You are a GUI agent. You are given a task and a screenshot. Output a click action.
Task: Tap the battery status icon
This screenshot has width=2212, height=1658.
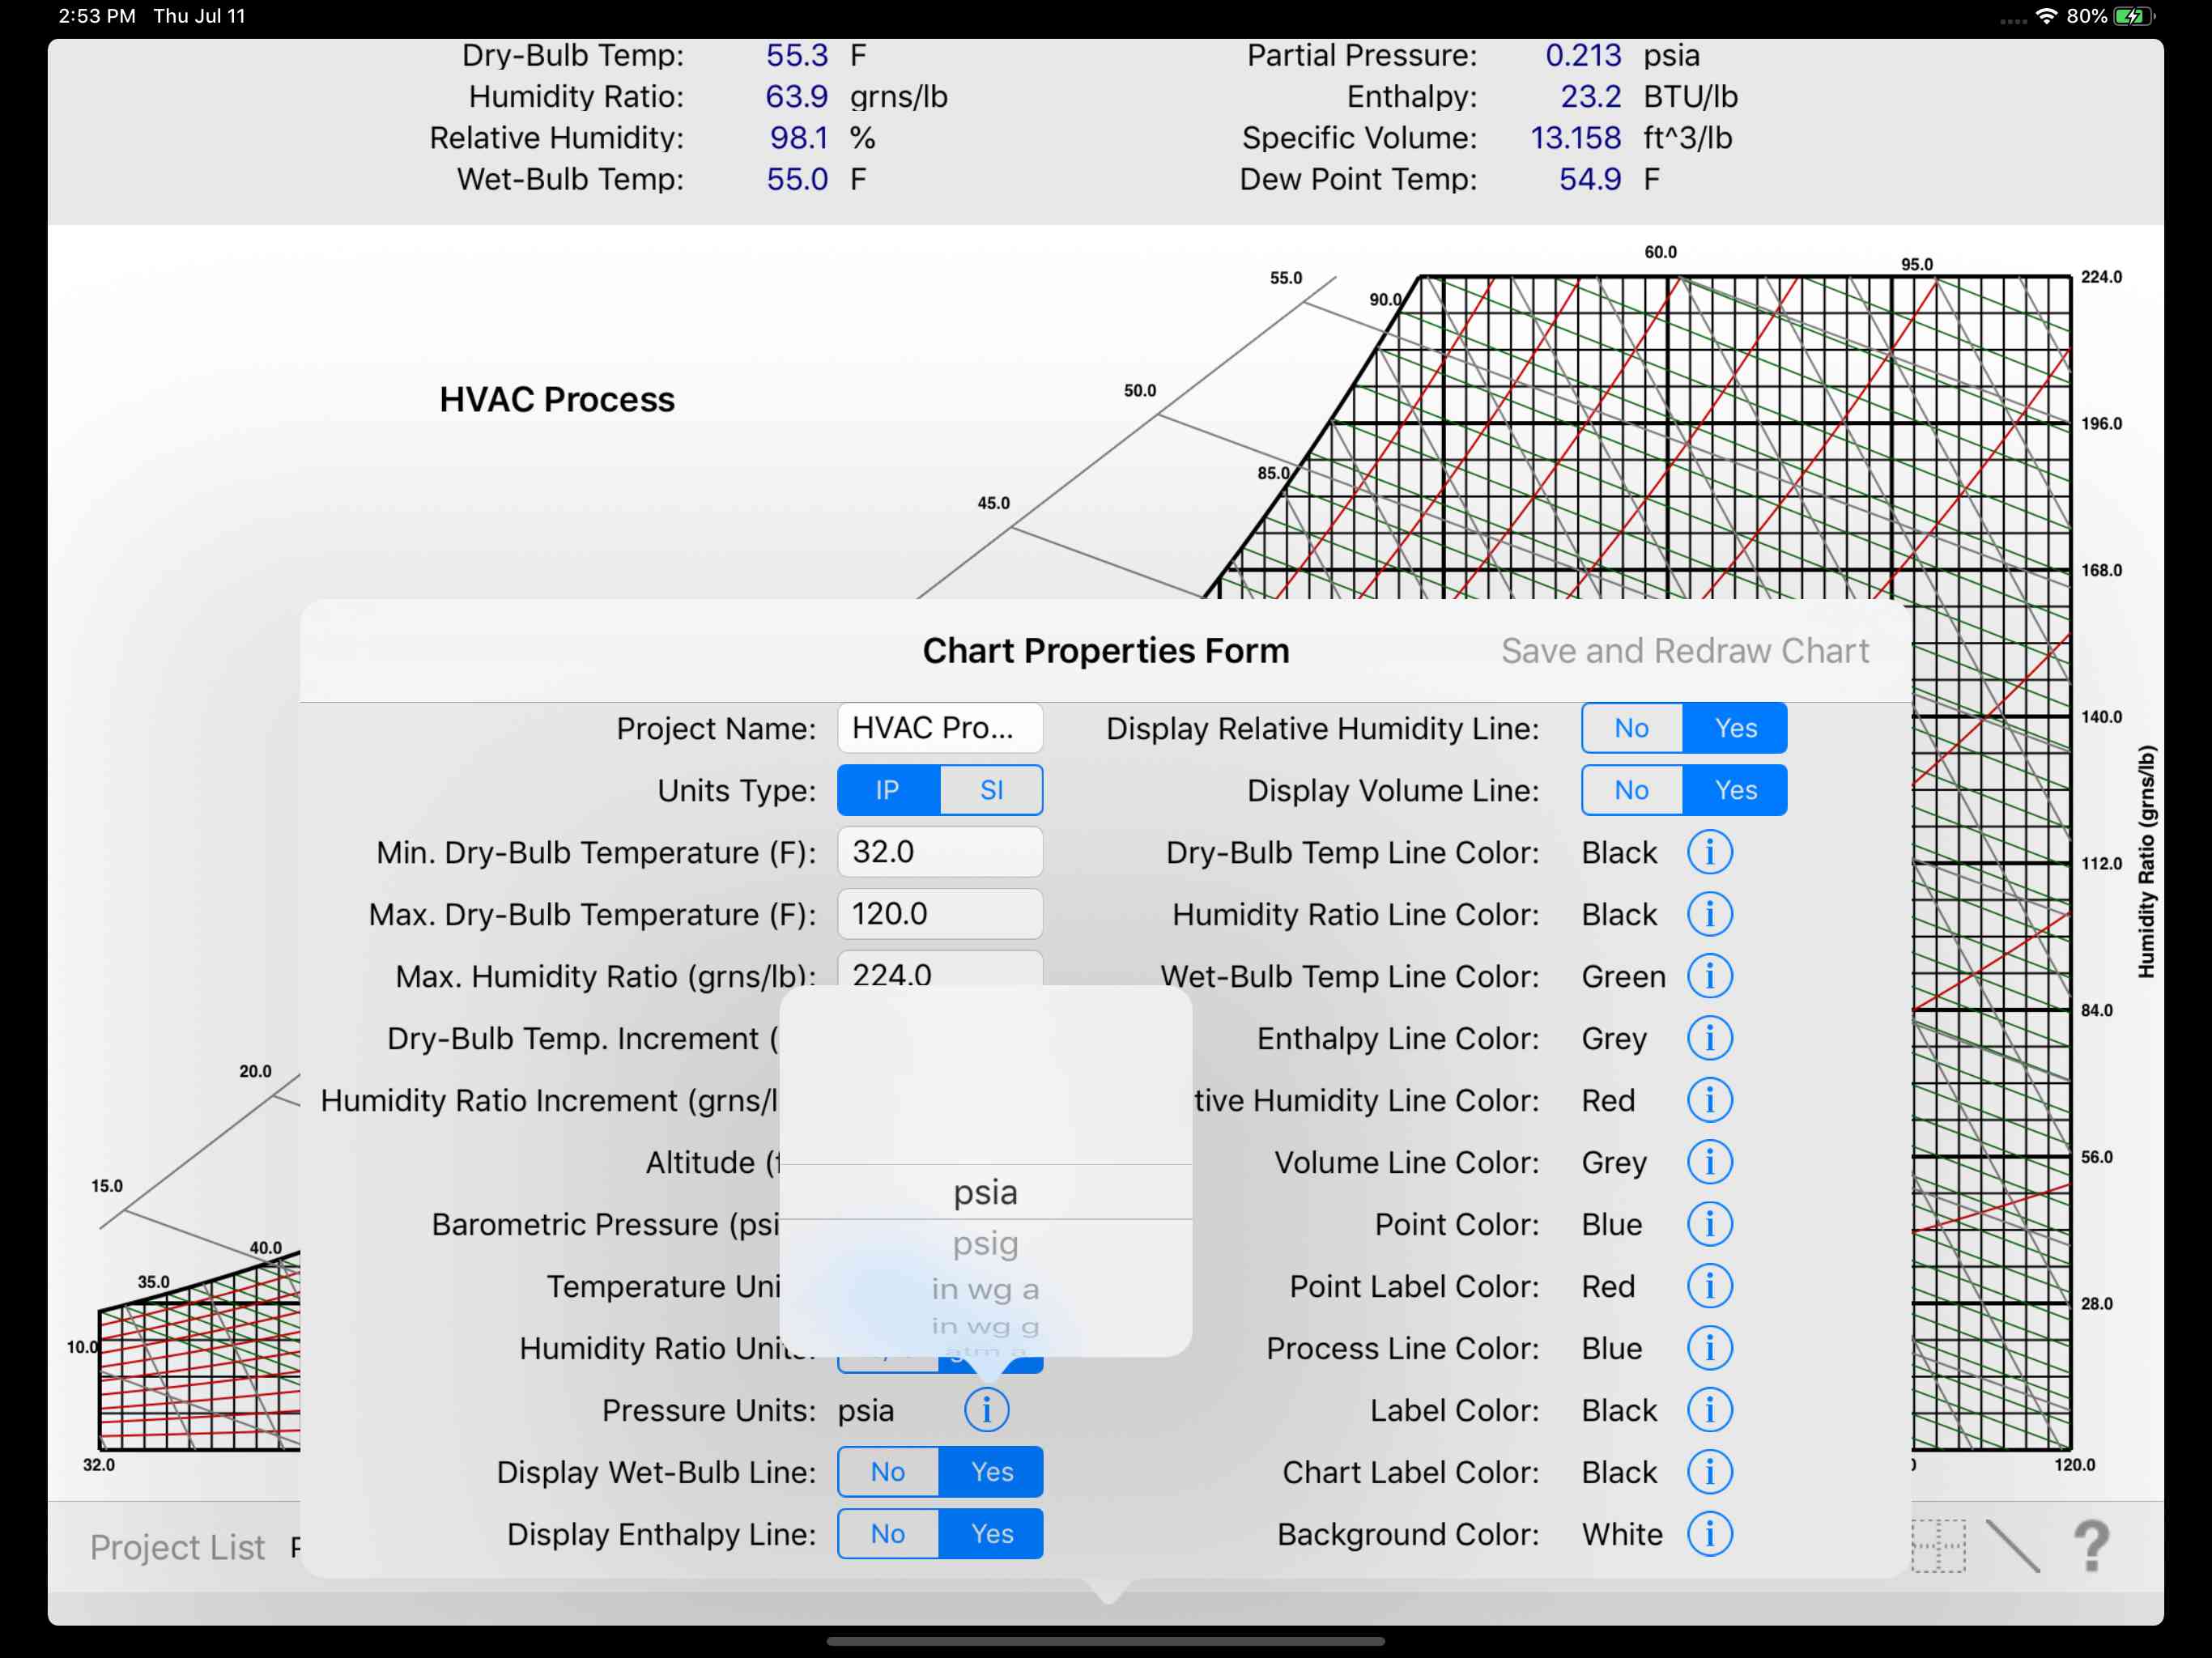[2135, 16]
